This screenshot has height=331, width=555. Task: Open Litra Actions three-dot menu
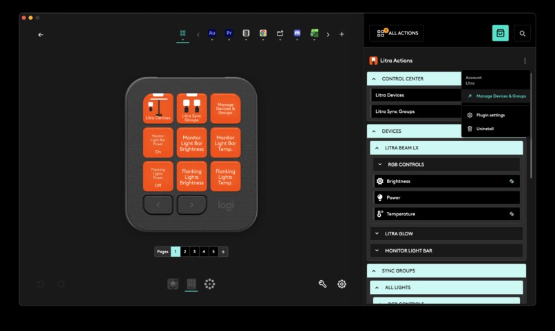coord(525,61)
